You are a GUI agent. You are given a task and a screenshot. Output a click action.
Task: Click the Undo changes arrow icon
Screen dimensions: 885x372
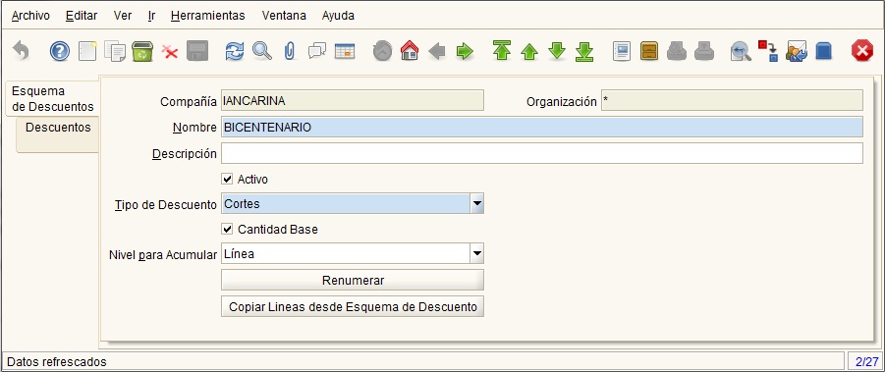click(x=21, y=51)
